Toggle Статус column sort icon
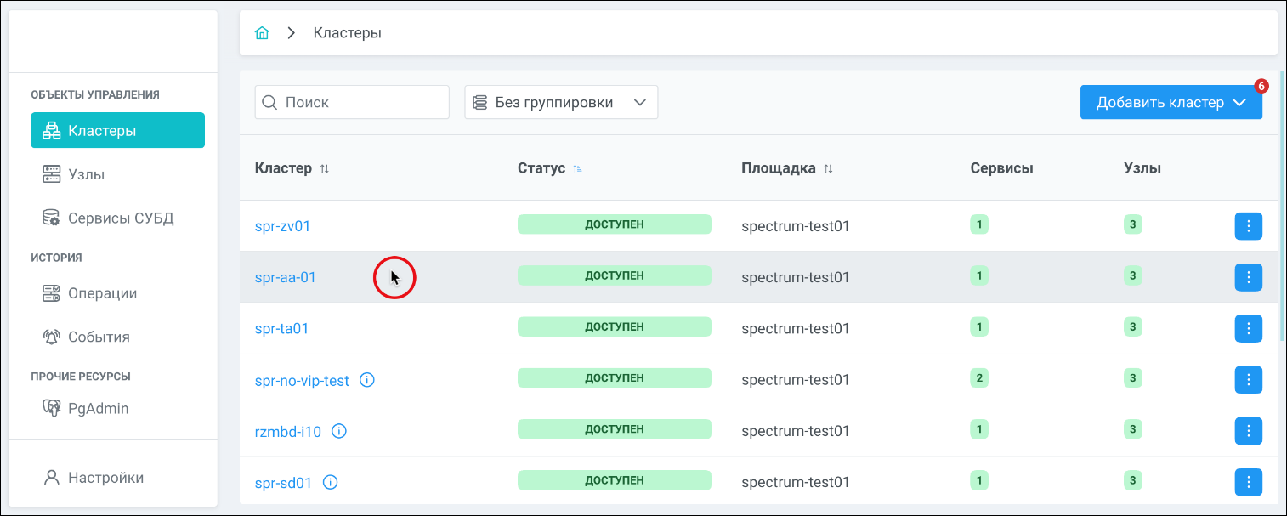The image size is (1287, 516). pyautogui.click(x=578, y=168)
